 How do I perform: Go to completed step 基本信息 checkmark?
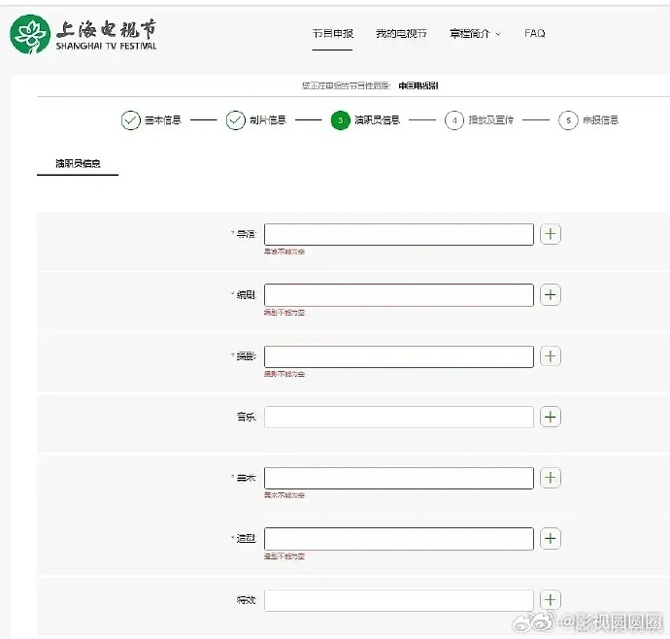[x=130, y=120]
